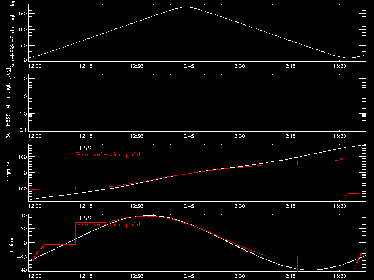Click white HESSI legend line in Longitude plot

[x=52, y=150]
